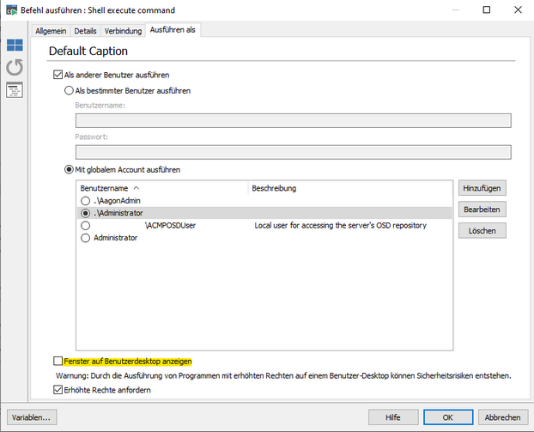Click into the Benutzername input field
Image resolution: width=534 pixels, height=432 pixels.
[x=294, y=121]
